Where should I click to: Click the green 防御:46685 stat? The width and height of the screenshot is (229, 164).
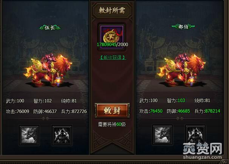(178, 111)
